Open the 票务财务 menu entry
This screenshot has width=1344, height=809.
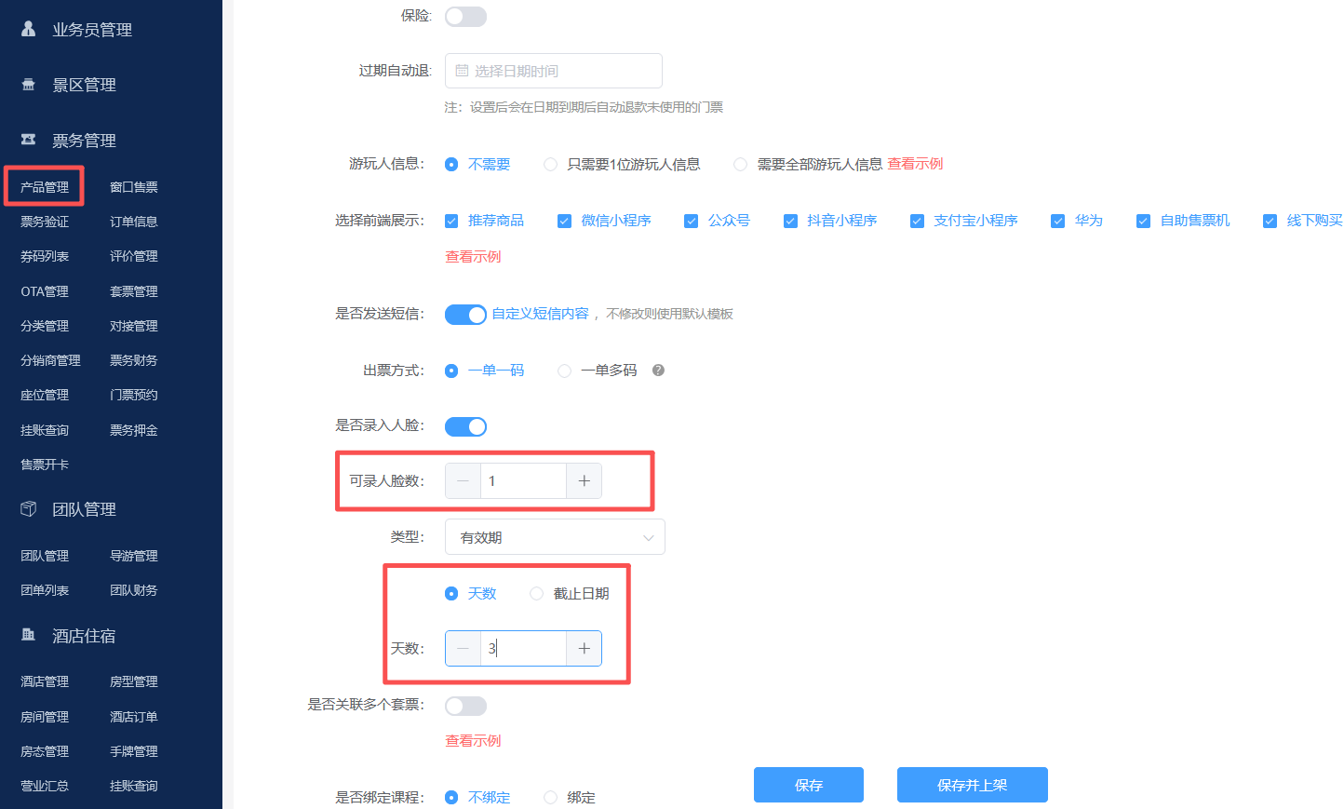pos(133,360)
